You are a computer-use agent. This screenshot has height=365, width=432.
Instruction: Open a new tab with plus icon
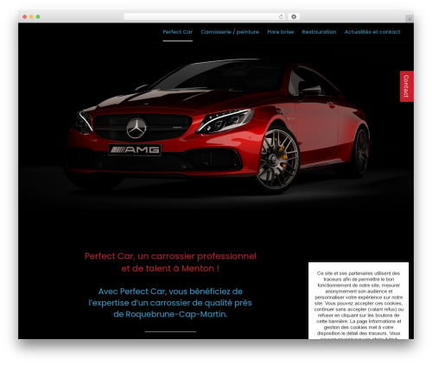[x=410, y=19]
